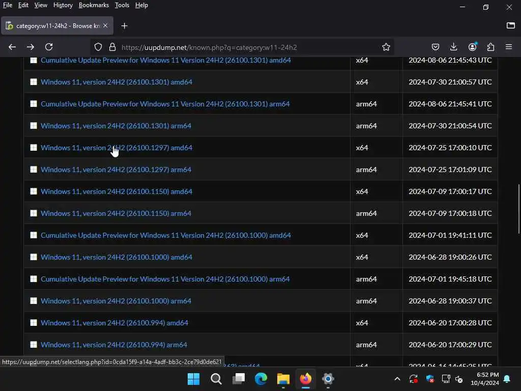Go back to the previous page
The image size is (521, 391).
pyautogui.click(x=12, y=47)
